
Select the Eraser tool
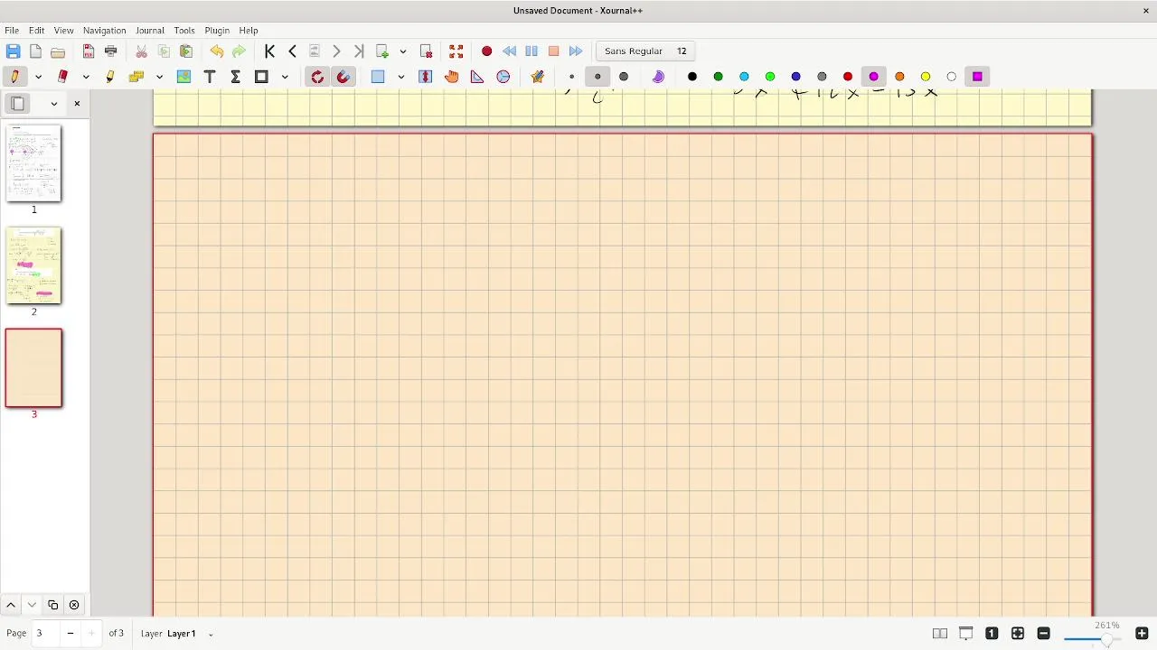[62, 77]
